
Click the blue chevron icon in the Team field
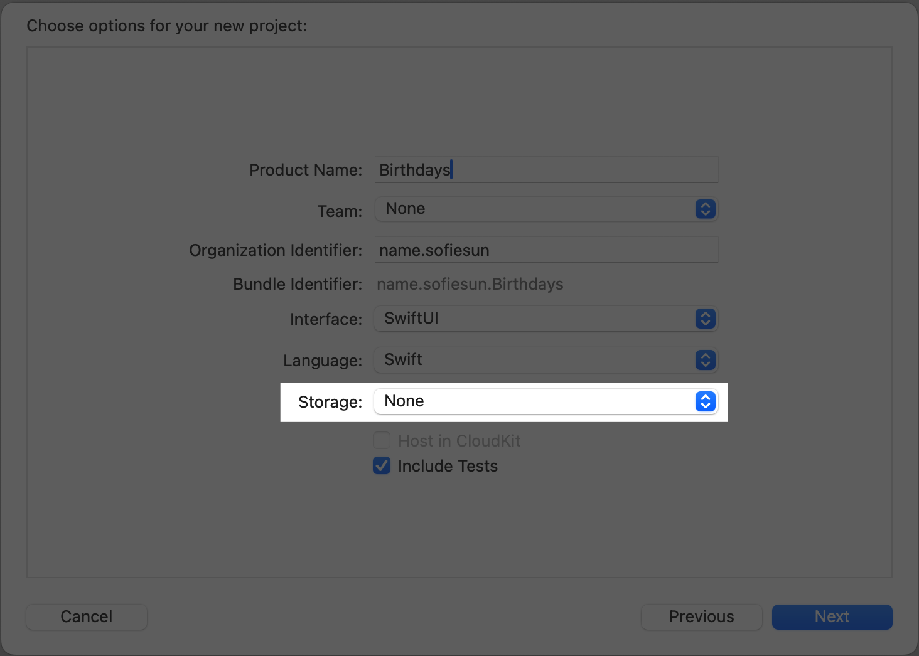tap(705, 209)
